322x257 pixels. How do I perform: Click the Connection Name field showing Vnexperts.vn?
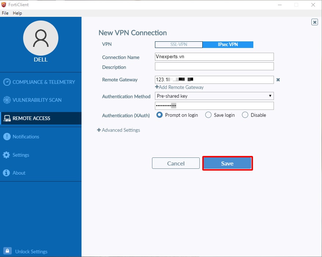[214, 56]
